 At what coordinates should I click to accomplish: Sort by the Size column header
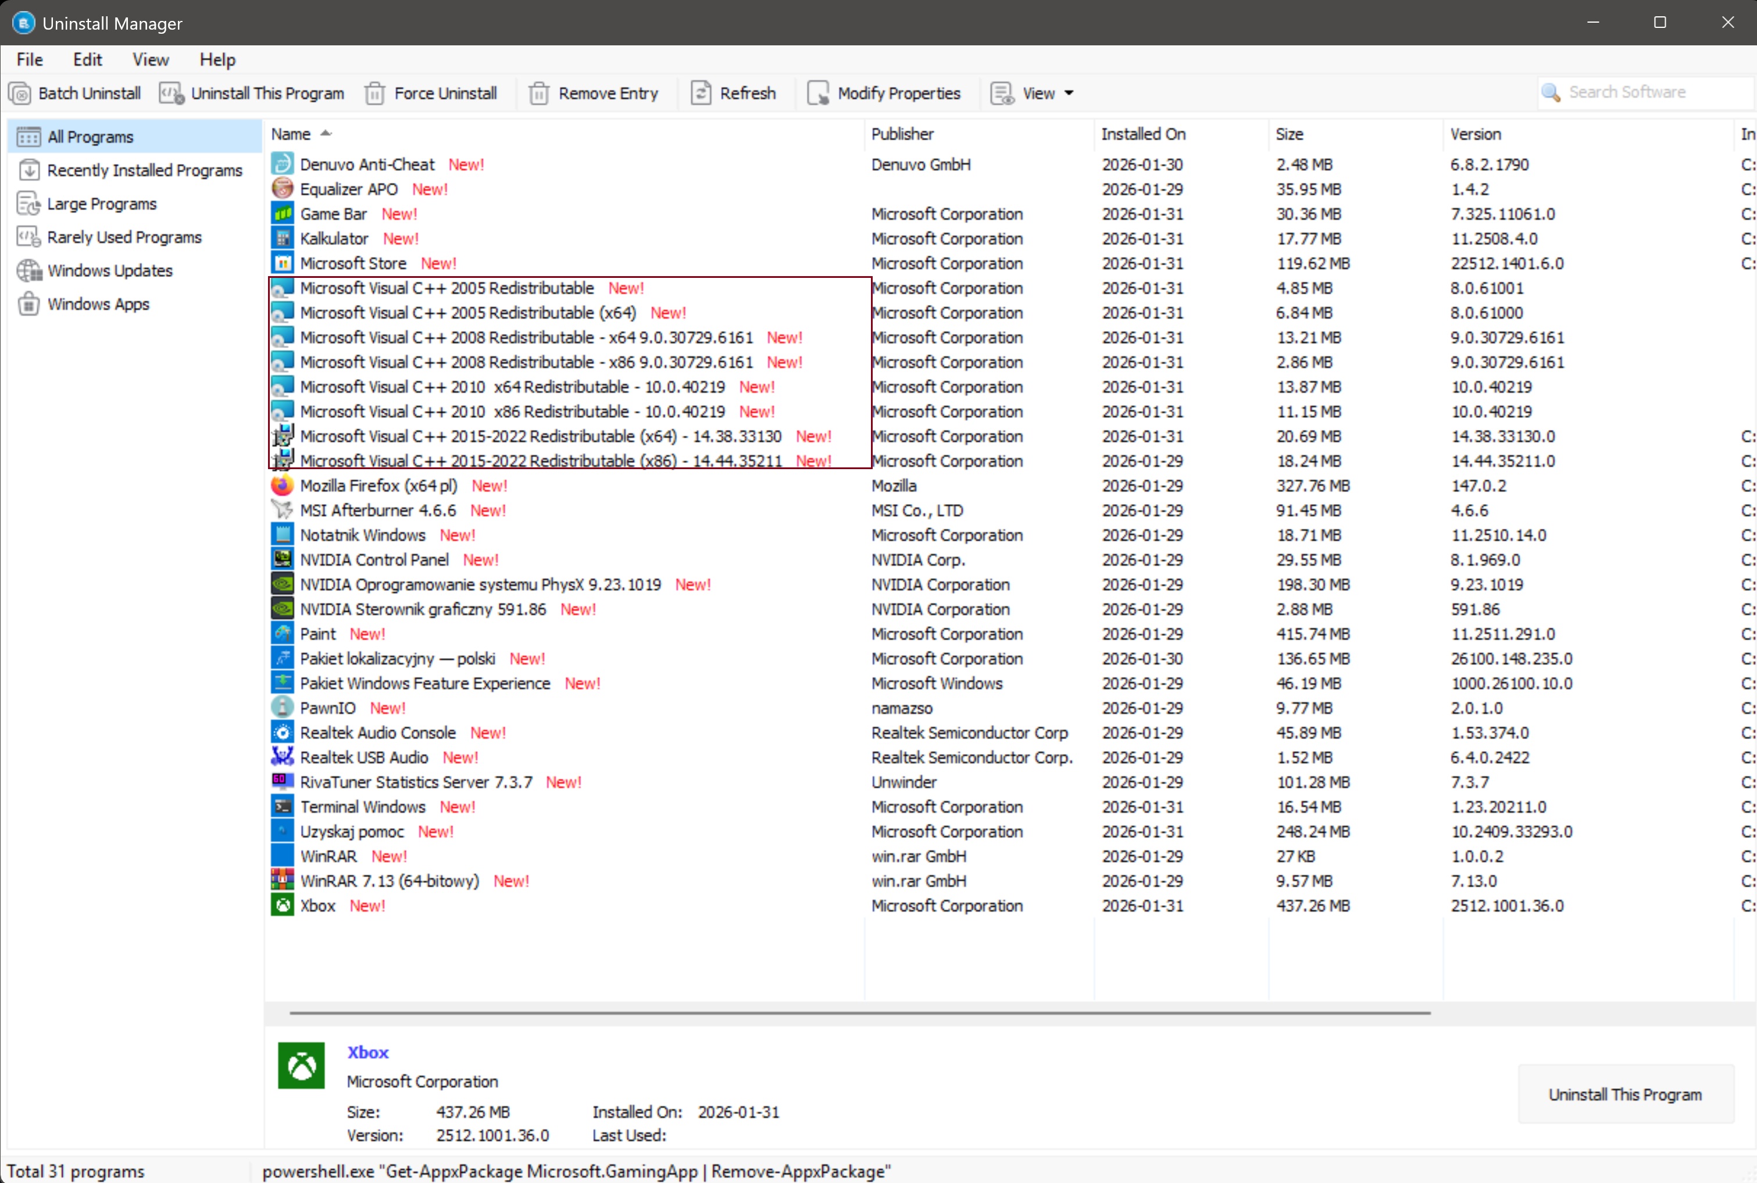[1290, 134]
